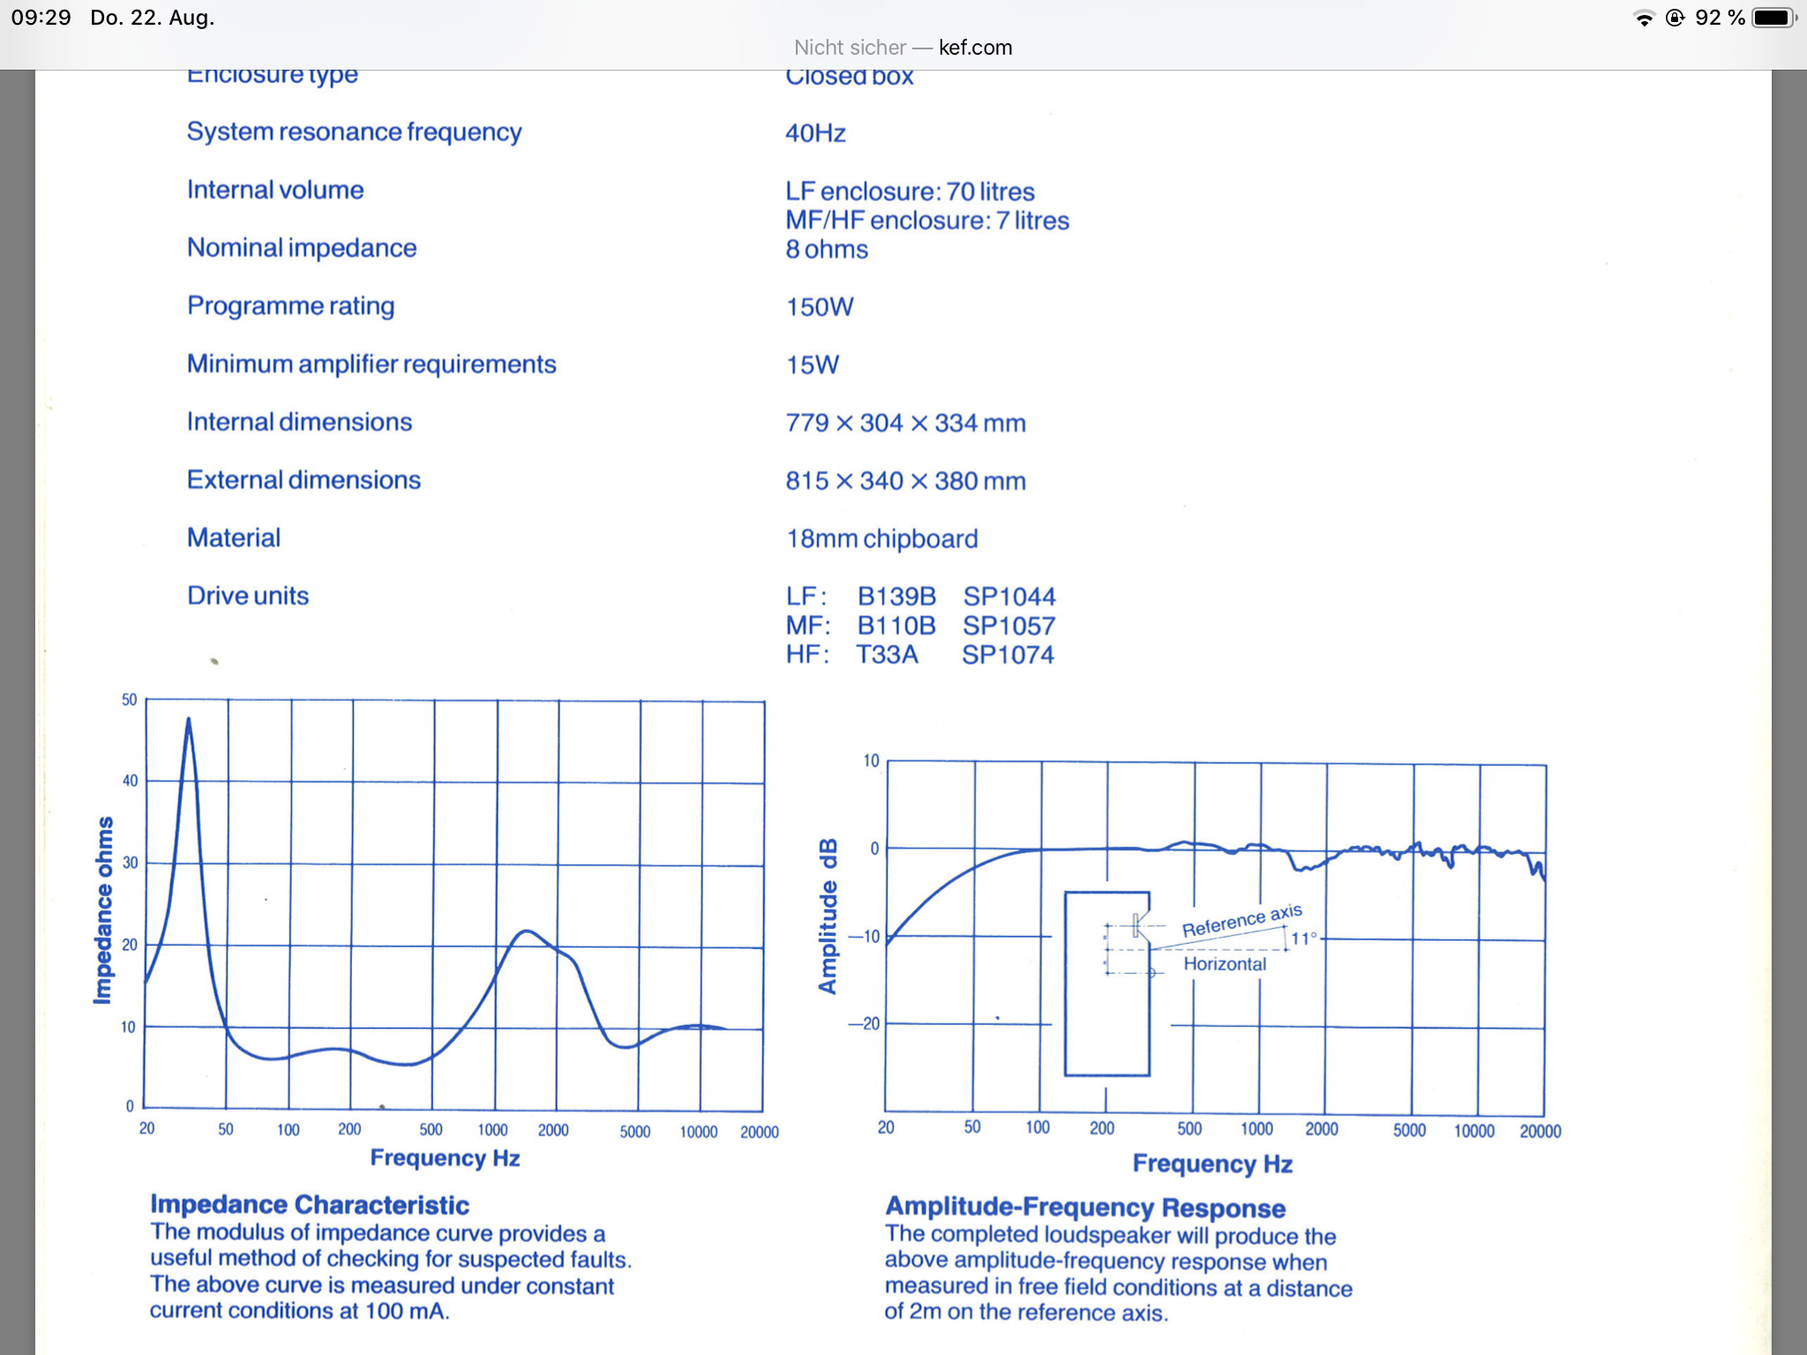
Task: Click the System resonance frequency label
Action: pyautogui.click(x=354, y=131)
